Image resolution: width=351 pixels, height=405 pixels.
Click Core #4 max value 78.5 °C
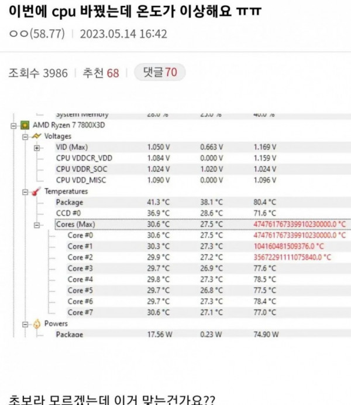pos(264,280)
